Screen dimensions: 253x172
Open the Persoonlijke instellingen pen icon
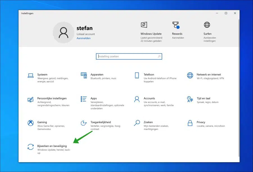(30, 99)
